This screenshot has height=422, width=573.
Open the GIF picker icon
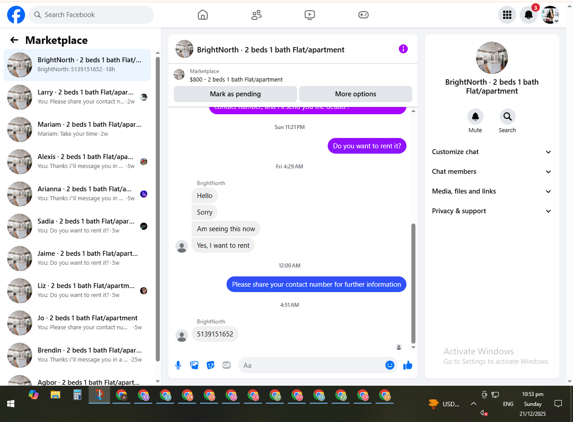tap(227, 365)
